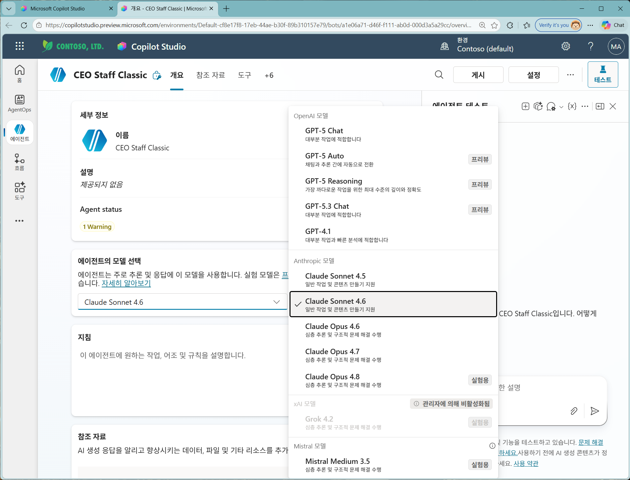Select Mistral Medium 3.5 model
Image resolution: width=630 pixels, height=480 pixels.
coord(393,465)
